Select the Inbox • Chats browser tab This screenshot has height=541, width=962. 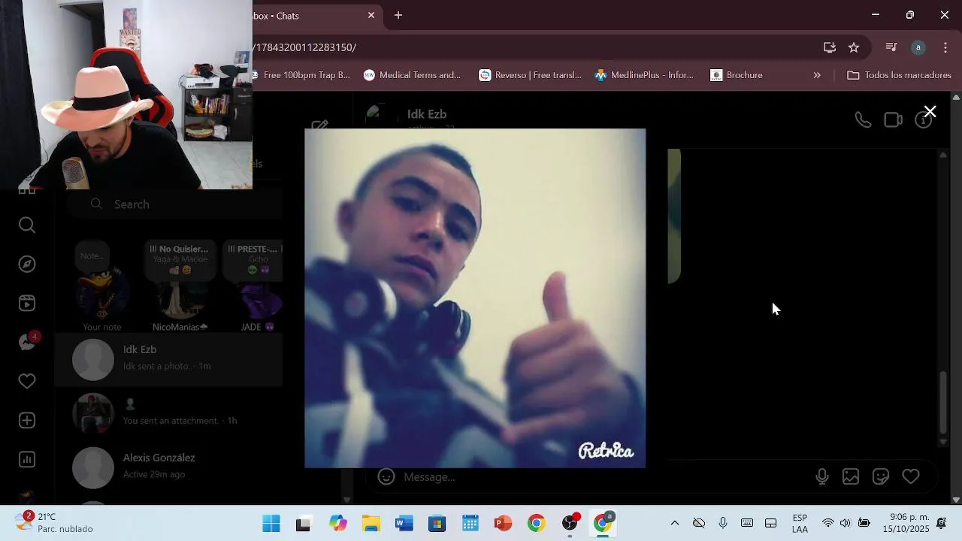coord(316,16)
